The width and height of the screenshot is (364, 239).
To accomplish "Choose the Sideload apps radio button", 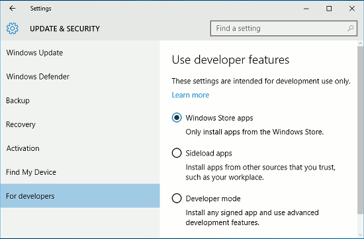I will pyautogui.click(x=177, y=153).
